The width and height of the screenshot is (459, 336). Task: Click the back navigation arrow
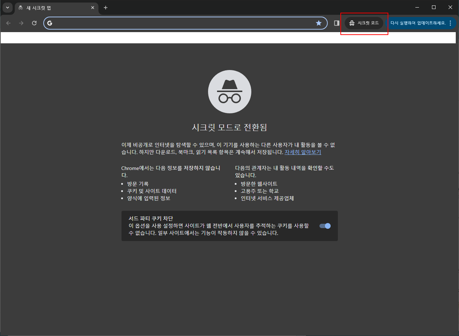8,23
